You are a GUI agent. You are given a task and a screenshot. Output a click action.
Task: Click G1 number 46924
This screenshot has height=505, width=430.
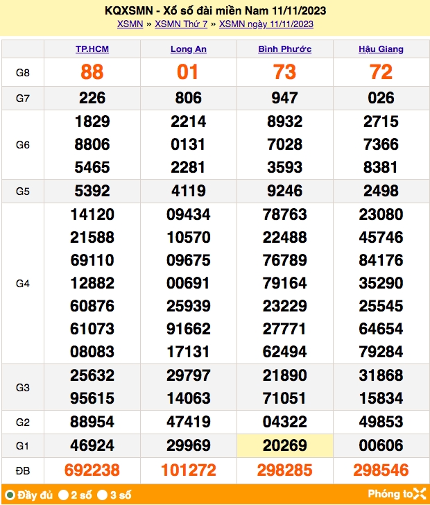pos(92,446)
